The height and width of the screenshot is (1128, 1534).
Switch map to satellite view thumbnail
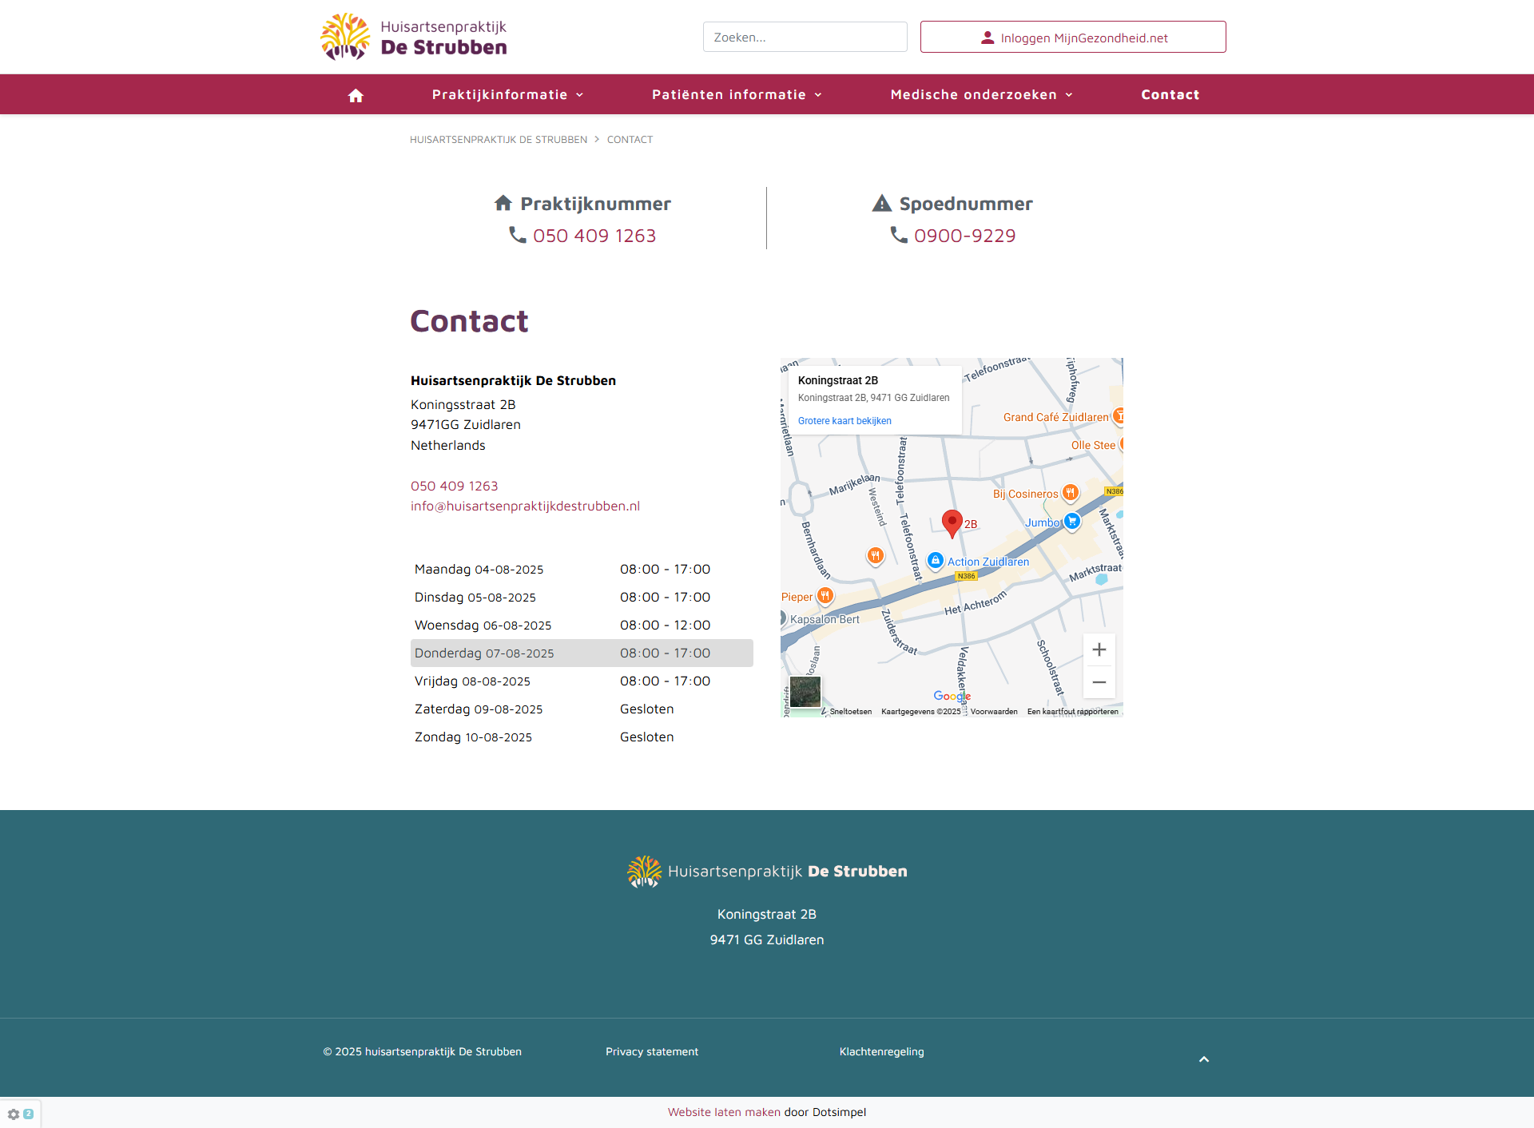click(x=805, y=692)
